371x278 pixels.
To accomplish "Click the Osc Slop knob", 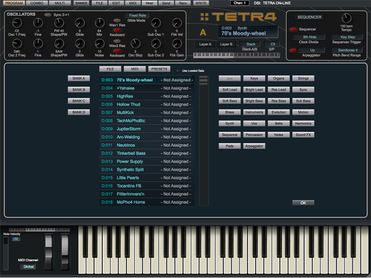I will click(x=135, y=44).
